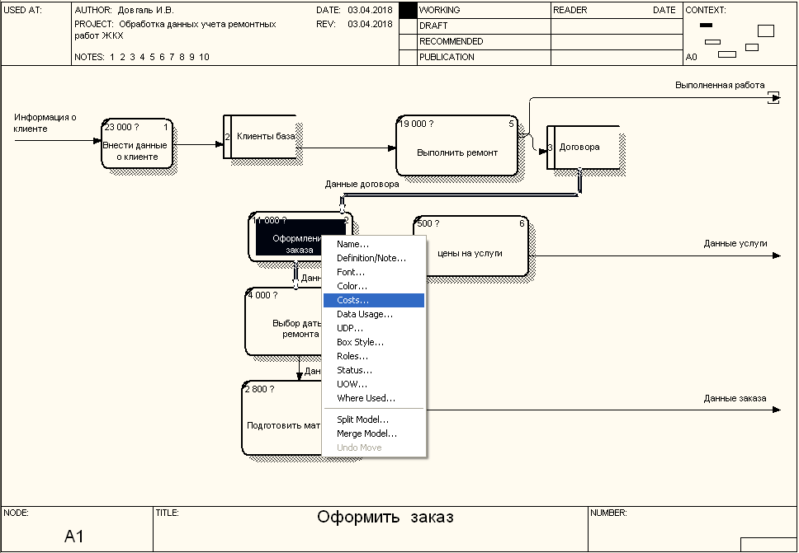Choose Merge Model... option
The width and height of the screenshot is (799, 553).
(x=366, y=434)
